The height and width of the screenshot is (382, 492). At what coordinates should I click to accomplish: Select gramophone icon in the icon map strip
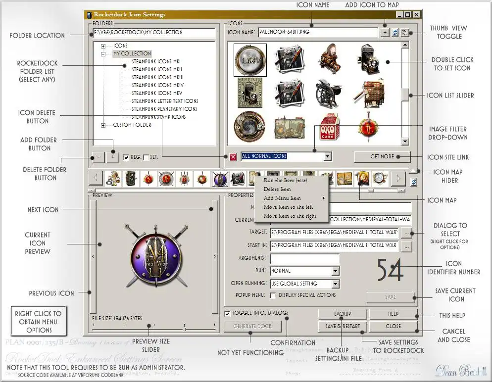(113, 179)
